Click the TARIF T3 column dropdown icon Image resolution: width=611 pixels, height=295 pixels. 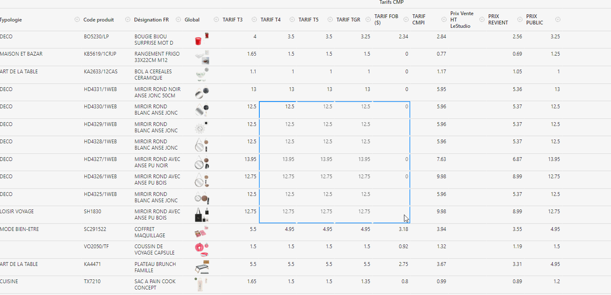pyautogui.click(x=254, y=19)
